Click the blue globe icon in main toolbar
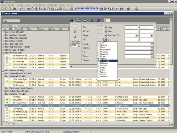177x133 pixels. pyautogui.click(x=28, y=9)
